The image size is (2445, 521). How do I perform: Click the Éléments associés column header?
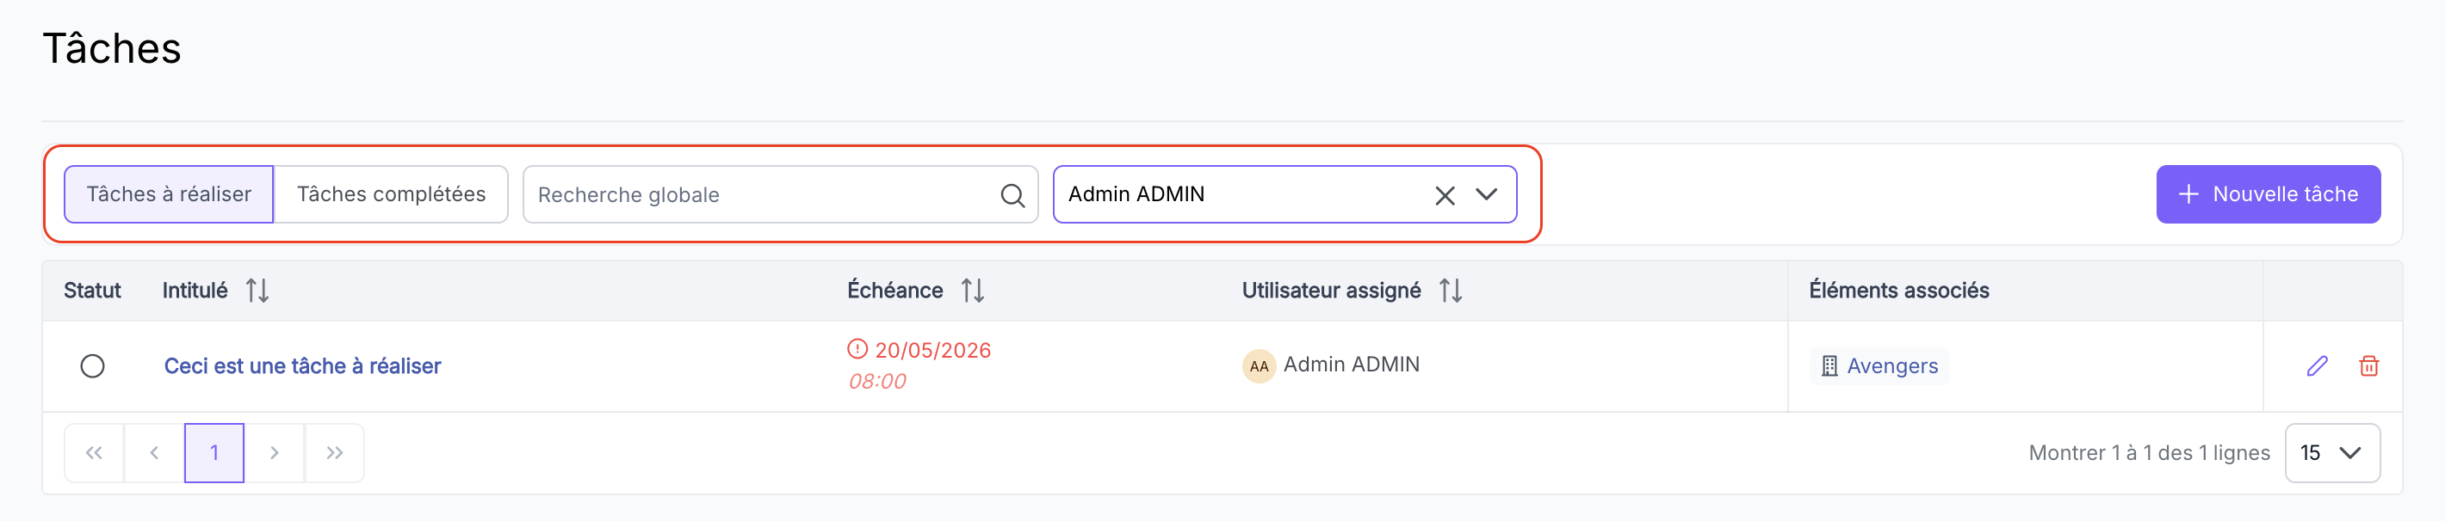1898,290
